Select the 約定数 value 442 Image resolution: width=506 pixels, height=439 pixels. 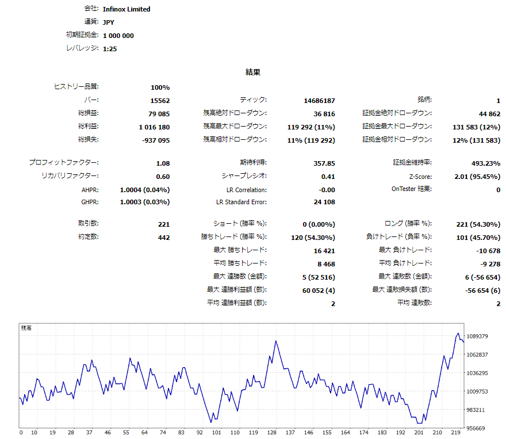click(164, 238)
